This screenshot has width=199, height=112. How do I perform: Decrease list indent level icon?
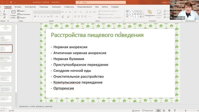tap(87, 12)
